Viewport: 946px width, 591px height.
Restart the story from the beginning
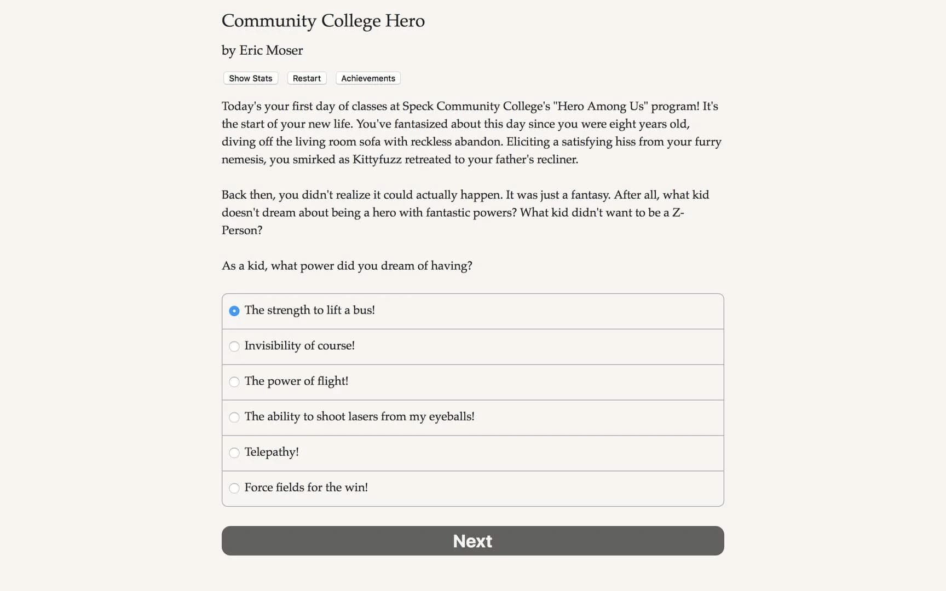306,78
